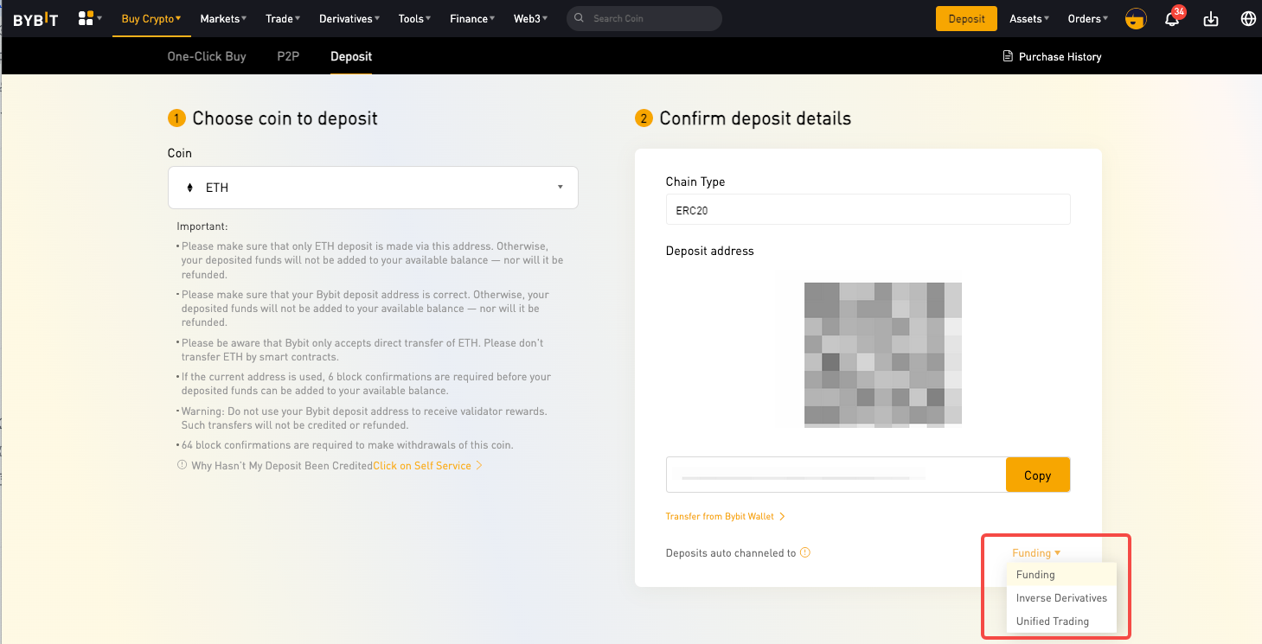The image size is (1262, 644).
Task: Collapse the Funding account dropdown
Action: coord(1035,553)
